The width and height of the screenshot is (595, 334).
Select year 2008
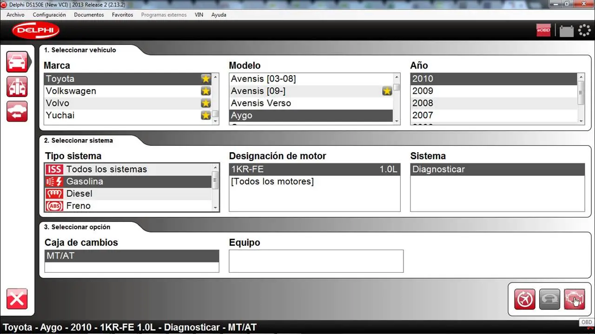494,103
